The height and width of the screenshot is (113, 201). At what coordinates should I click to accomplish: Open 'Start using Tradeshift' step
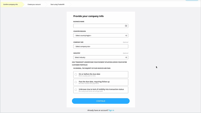point(57,5)
